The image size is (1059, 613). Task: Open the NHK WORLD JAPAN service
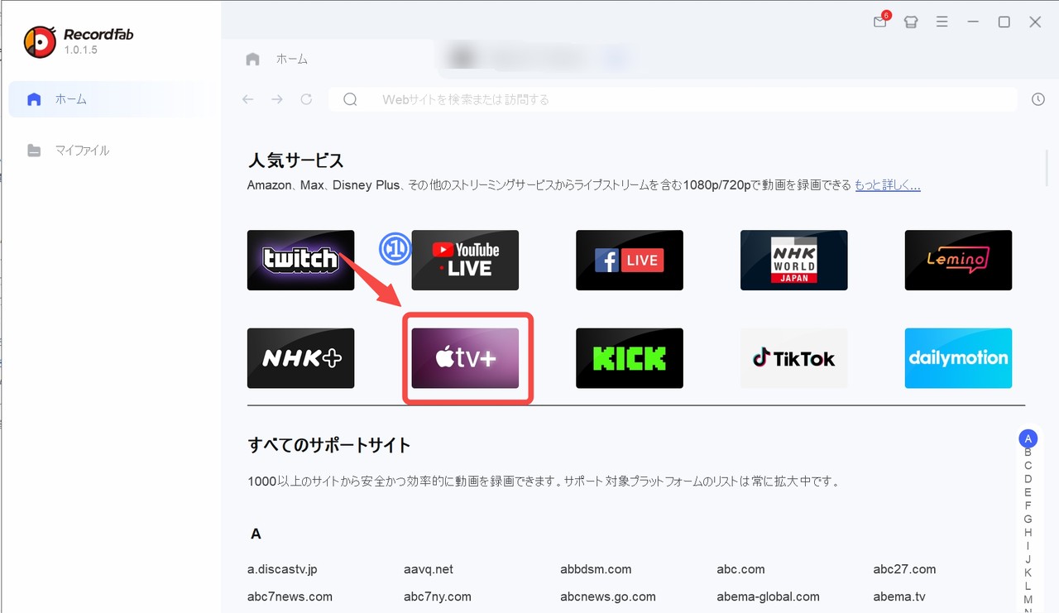(x=793, y=260)
